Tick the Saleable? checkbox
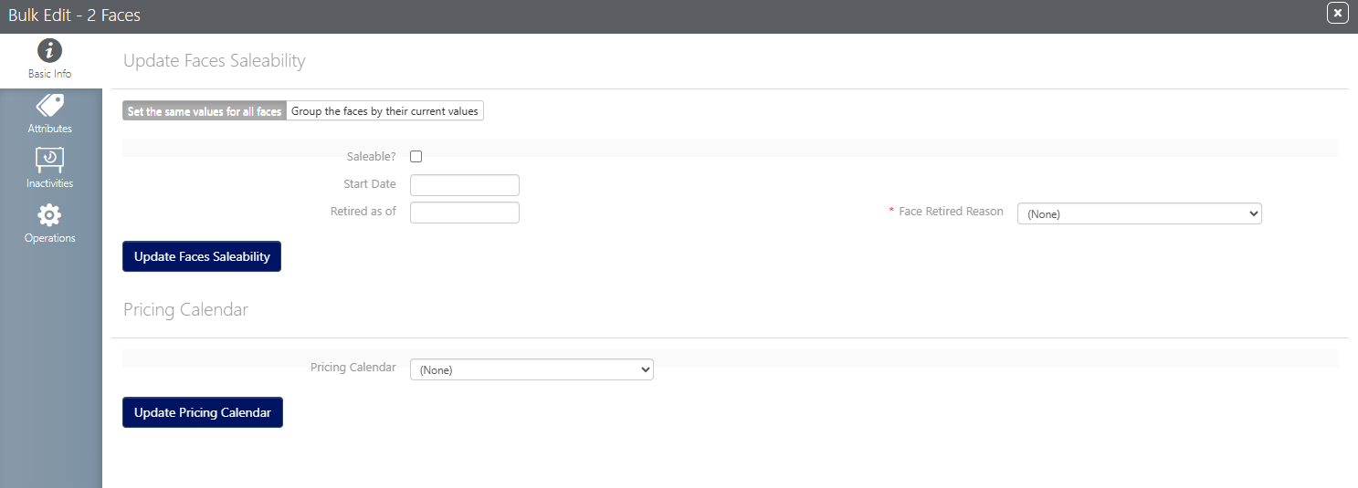The image size is (1358, 488). point(416,157)
